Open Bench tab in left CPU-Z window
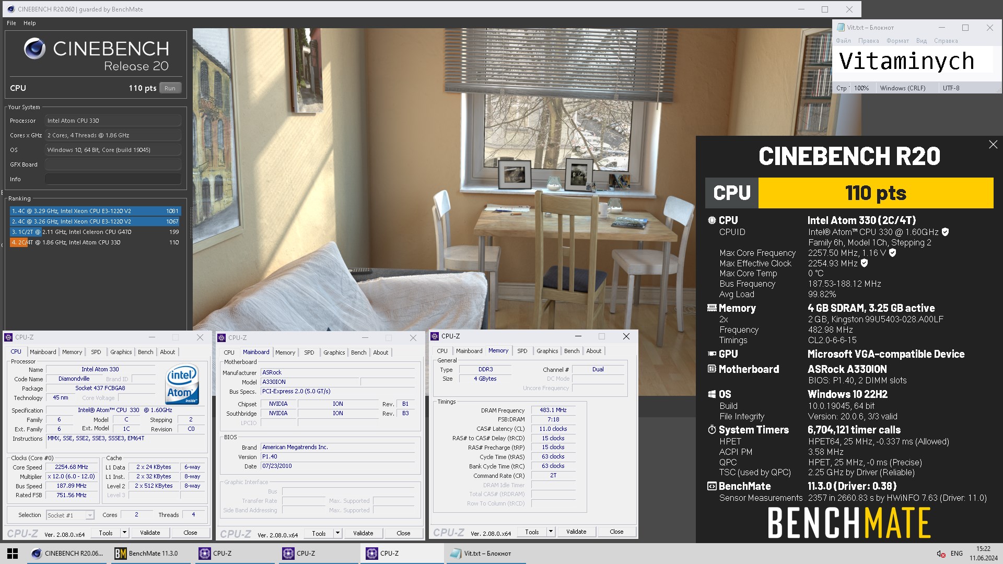This screenshot has width=1003, height=564. (x=146, y=352)
